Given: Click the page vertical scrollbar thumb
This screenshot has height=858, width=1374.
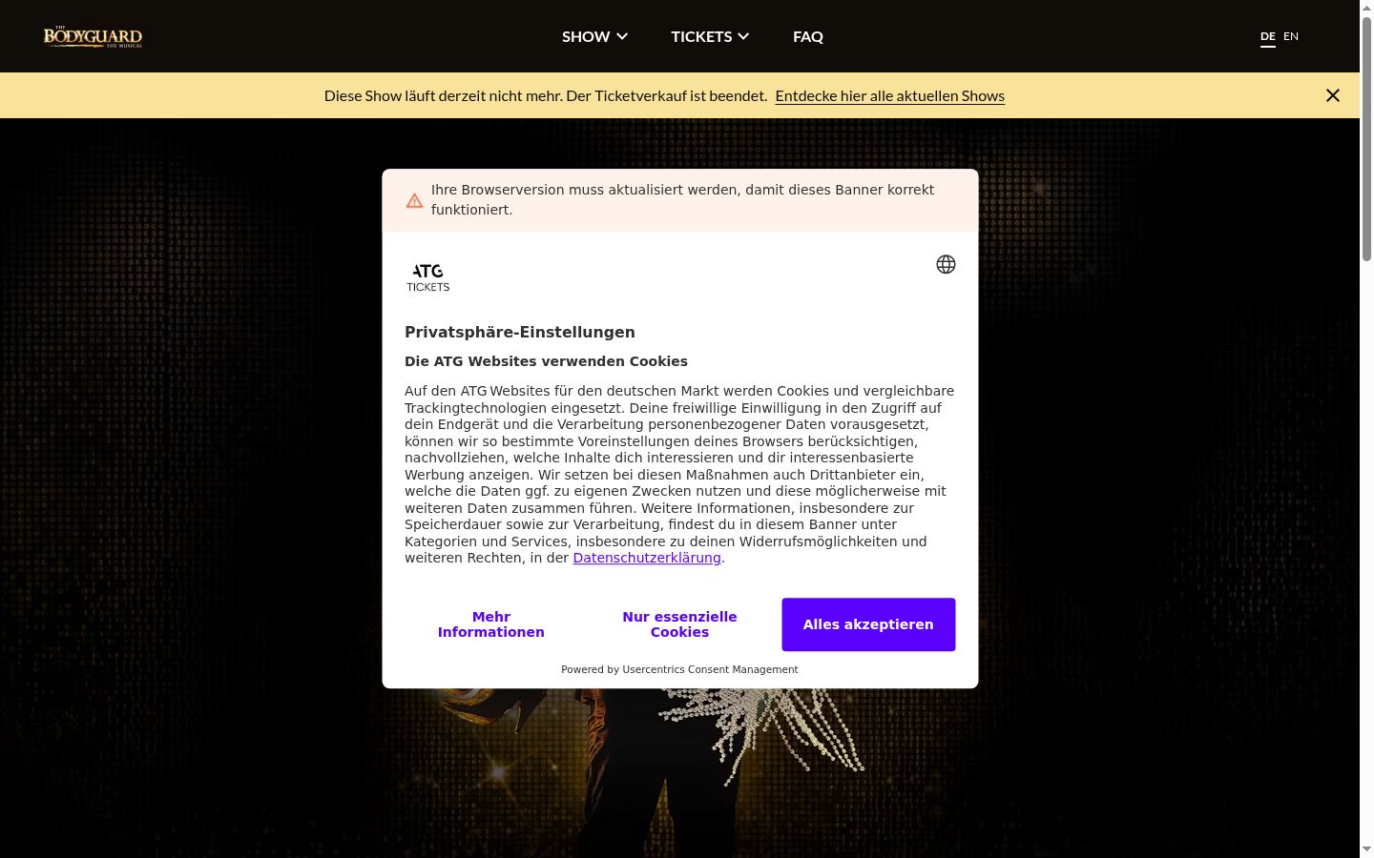Looking at the screenshot, I should 1366,138.
